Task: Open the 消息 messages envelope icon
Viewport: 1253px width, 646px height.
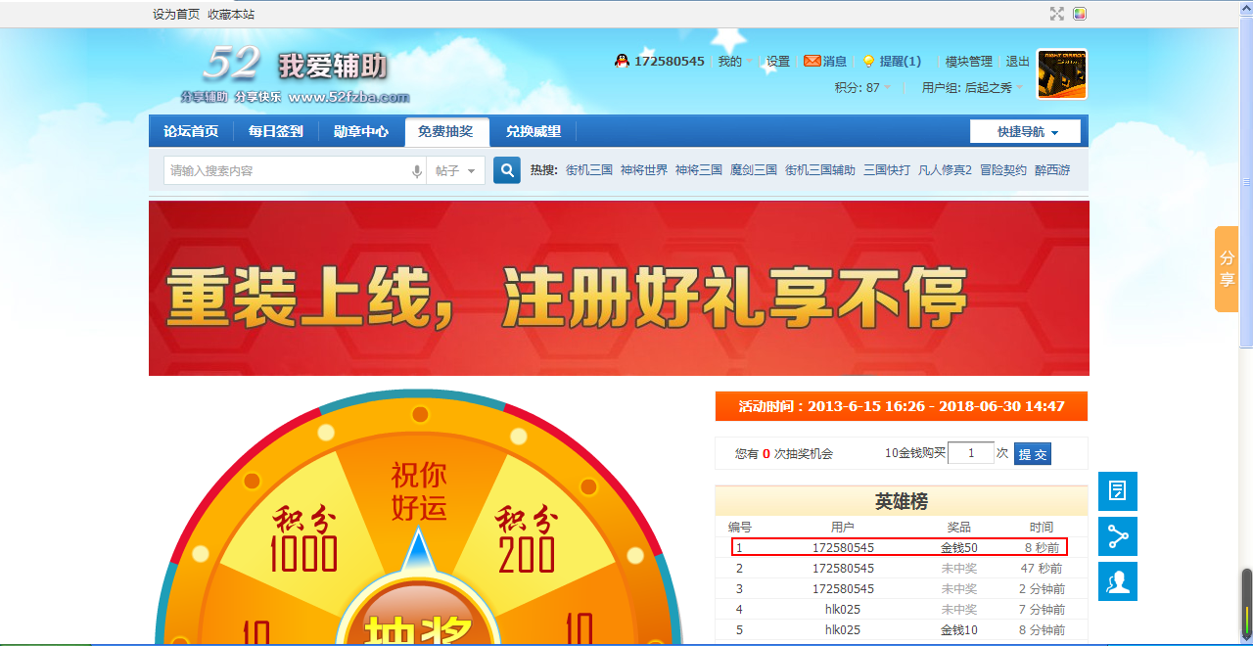Action: [812, 61]
